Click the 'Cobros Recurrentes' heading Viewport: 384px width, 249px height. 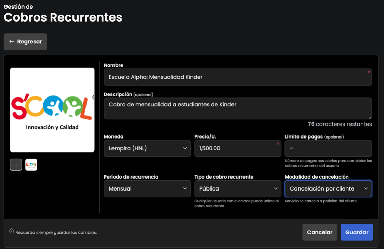[x=63, y=17]
